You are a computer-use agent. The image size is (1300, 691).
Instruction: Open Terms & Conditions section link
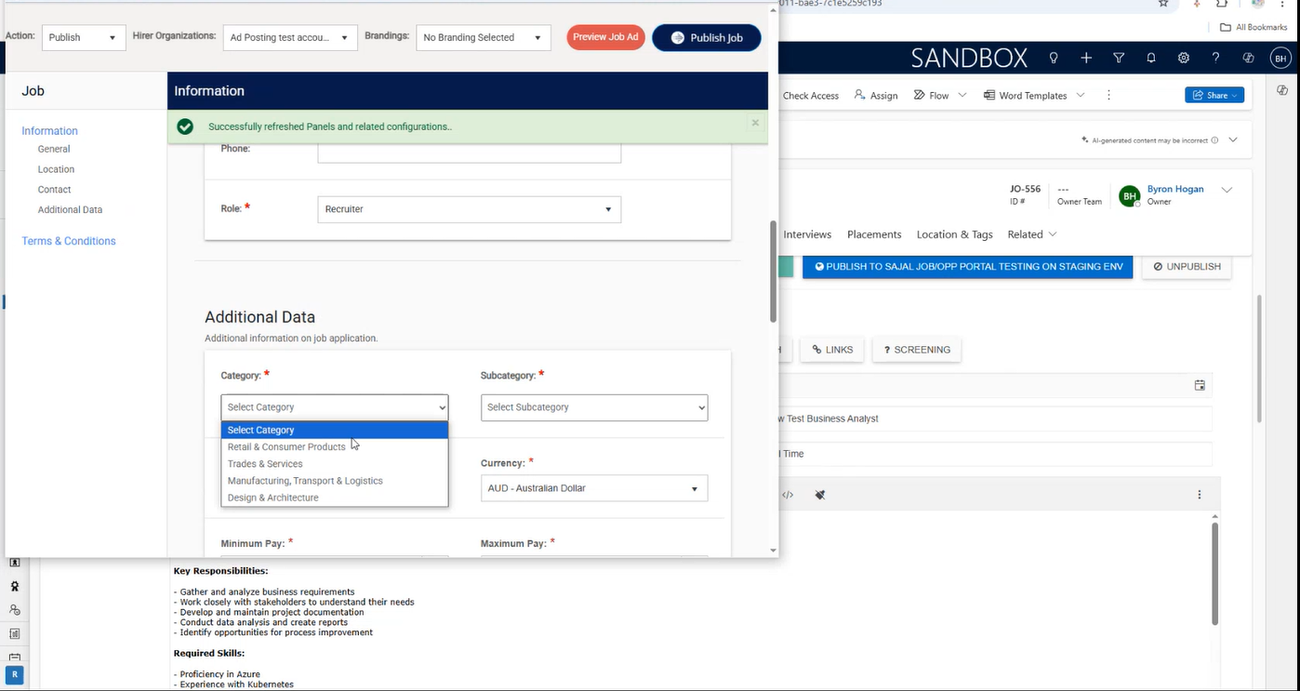coord(69,241)
